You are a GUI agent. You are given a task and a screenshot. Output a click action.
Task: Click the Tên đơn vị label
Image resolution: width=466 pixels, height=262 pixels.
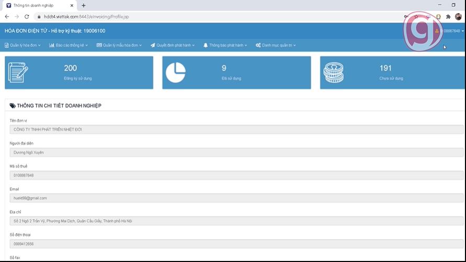click(x=18, y=121)
